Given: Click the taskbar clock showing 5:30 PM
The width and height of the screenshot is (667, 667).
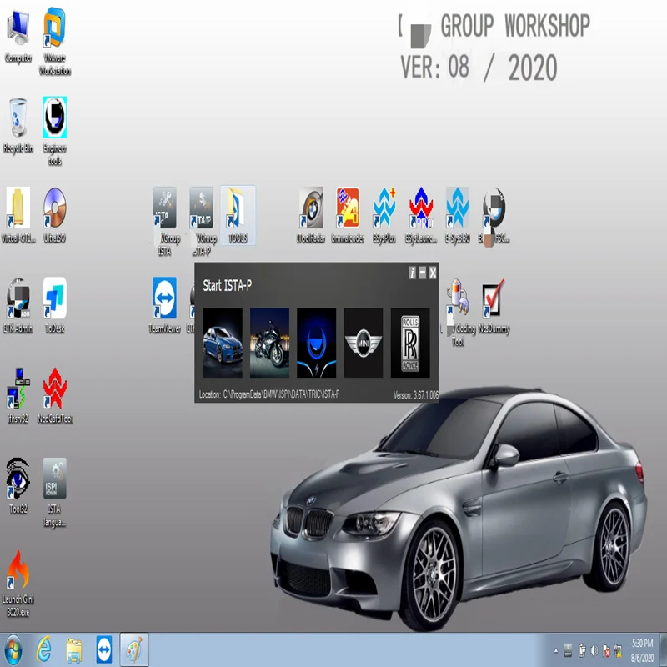Looking at the screenshot, I should tap(643, 649).
